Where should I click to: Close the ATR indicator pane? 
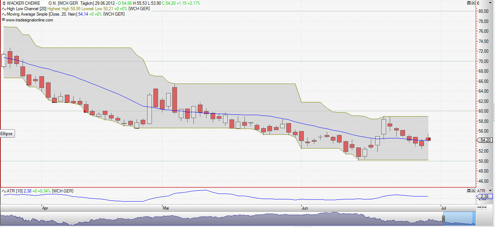[x=473, y=190]
